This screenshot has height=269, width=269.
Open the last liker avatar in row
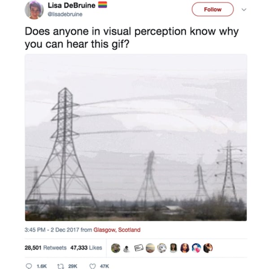(208, 248)
